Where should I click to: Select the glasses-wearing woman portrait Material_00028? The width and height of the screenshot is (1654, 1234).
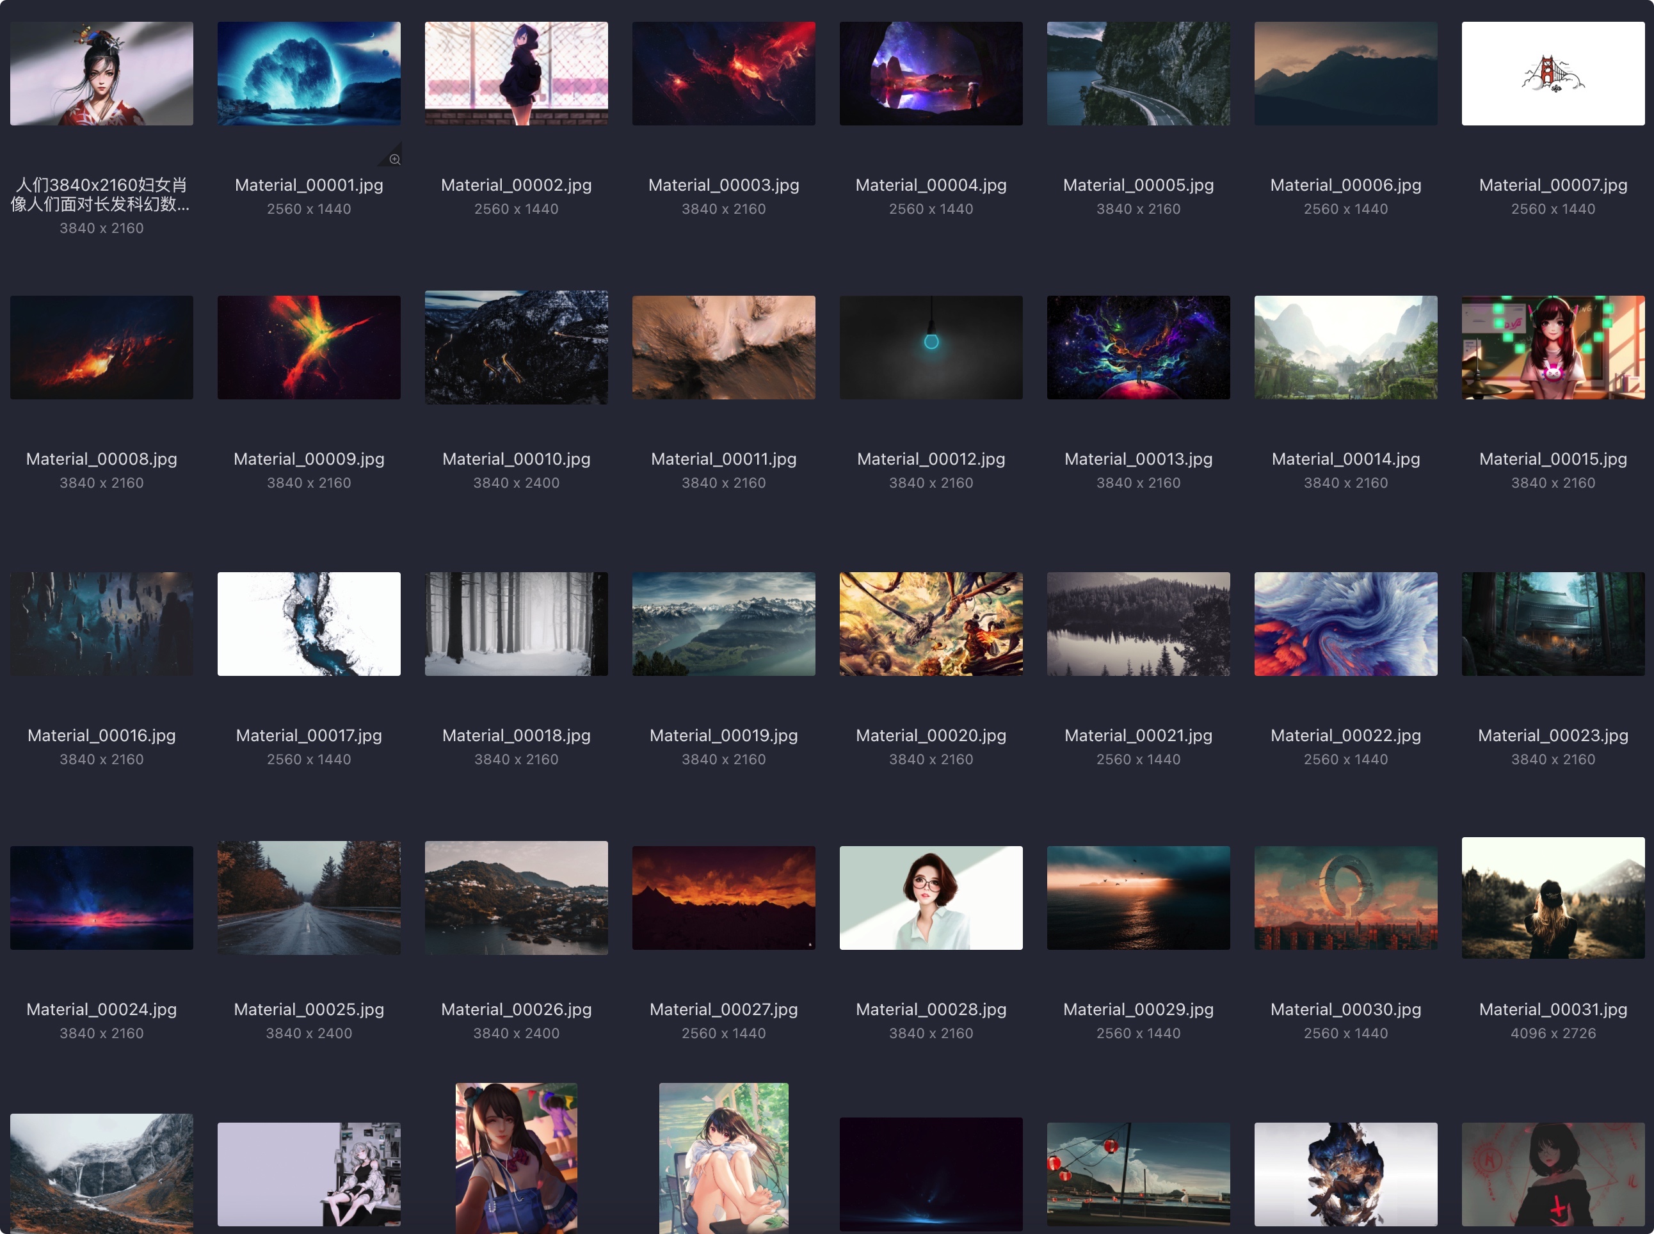click(931, 898)
